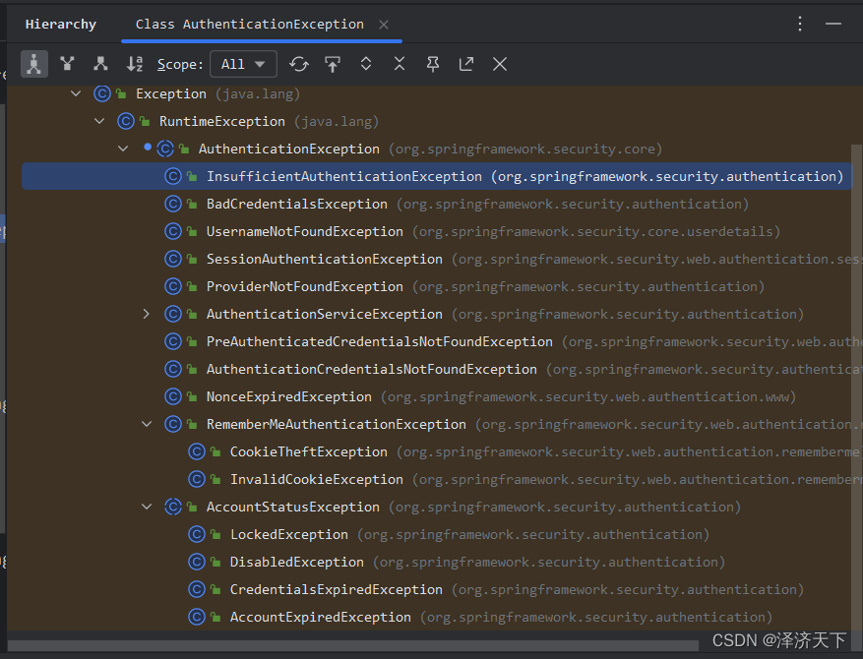Screen dimensions: 863x659
Task: Open the tool window options menu
Action: point(800,24)
